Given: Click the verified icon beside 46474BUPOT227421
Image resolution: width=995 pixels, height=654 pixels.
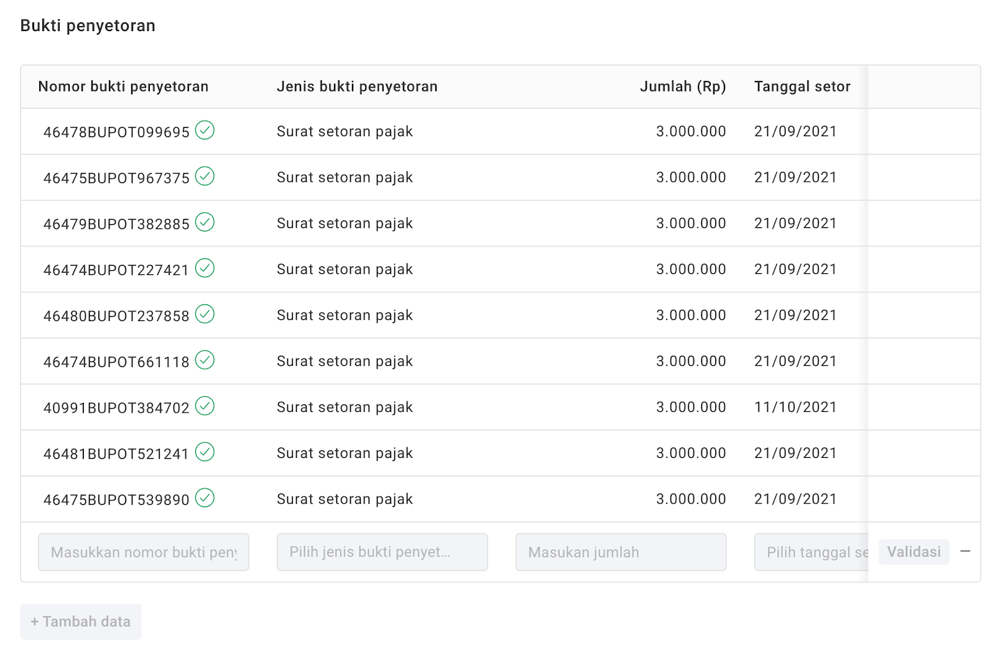Looking at the screenshot, I should pyautogui.click(x=205, y=268).
